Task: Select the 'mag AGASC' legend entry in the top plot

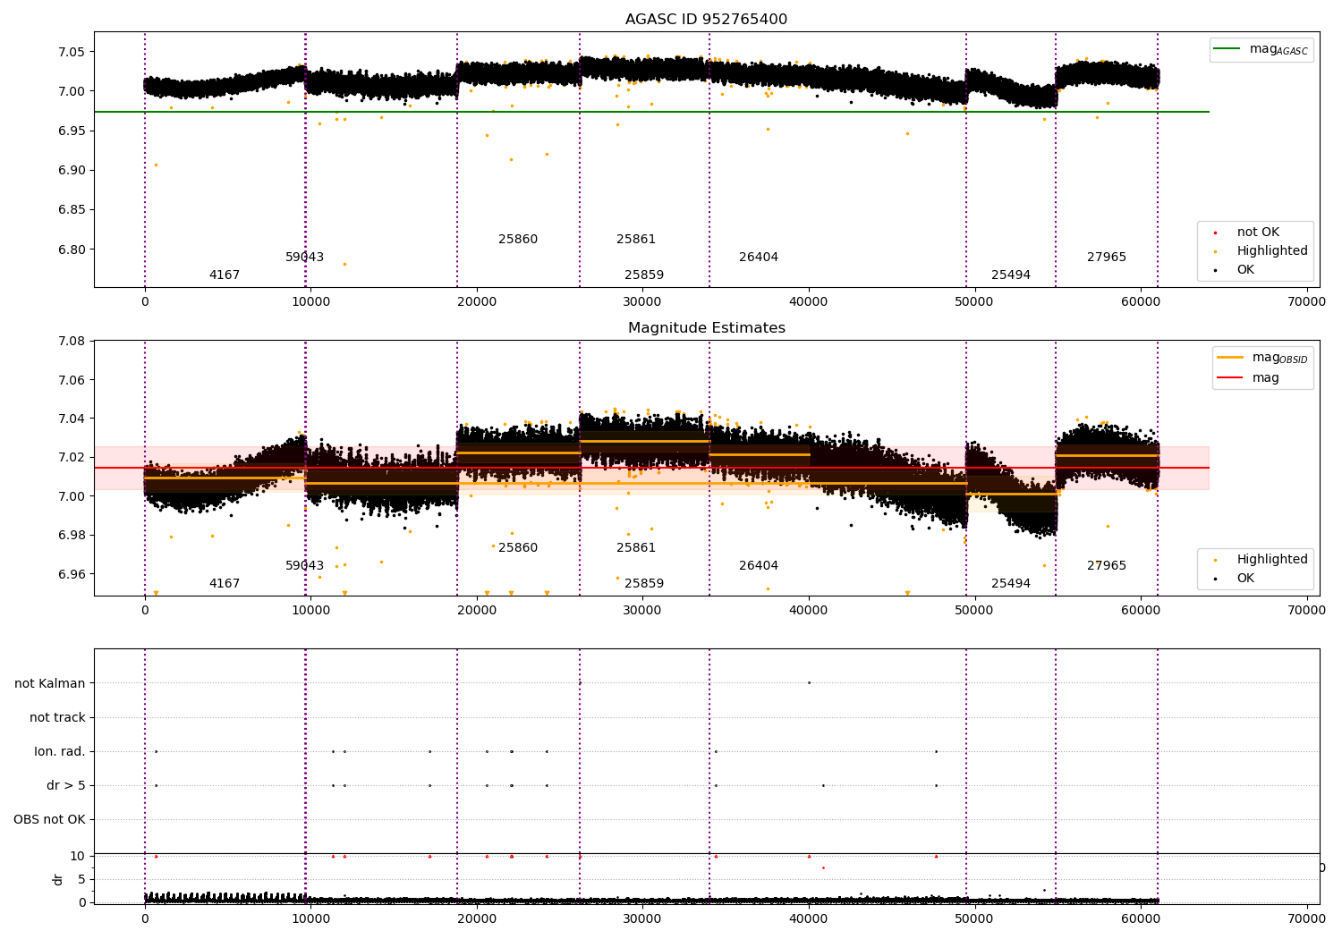Action: [x=1261, y=50]
